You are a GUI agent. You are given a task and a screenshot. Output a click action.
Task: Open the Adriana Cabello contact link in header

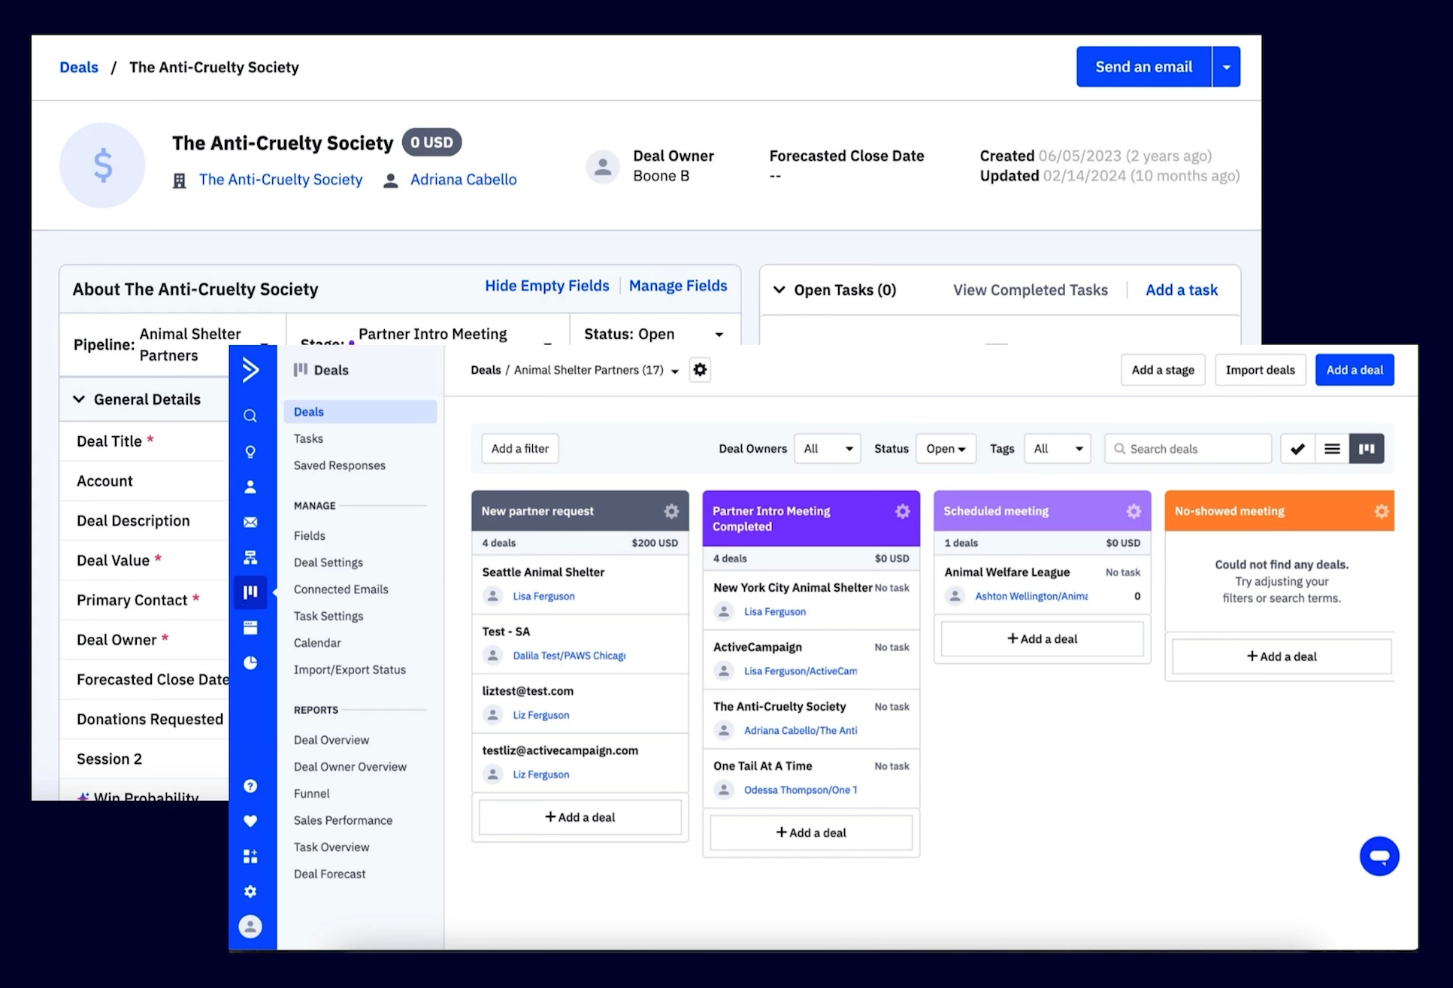point(463,180)
